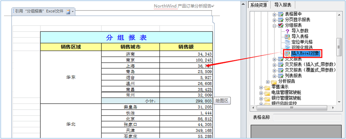This screenshot has width=346, height=139.
Task: Expand the 分页显示报表 tree node
Action: click(x=274, y=20)
